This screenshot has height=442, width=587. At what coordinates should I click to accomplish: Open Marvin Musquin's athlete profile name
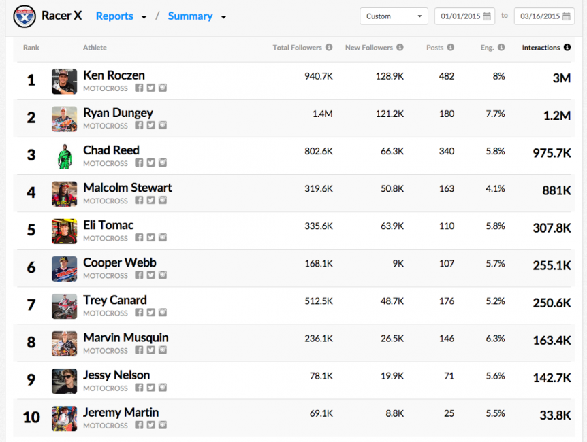click(125, 337)
